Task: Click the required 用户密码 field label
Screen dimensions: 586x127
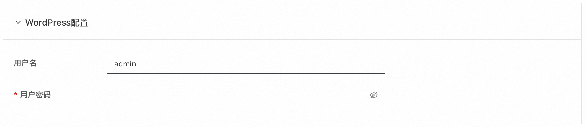Action: (35, 95)
